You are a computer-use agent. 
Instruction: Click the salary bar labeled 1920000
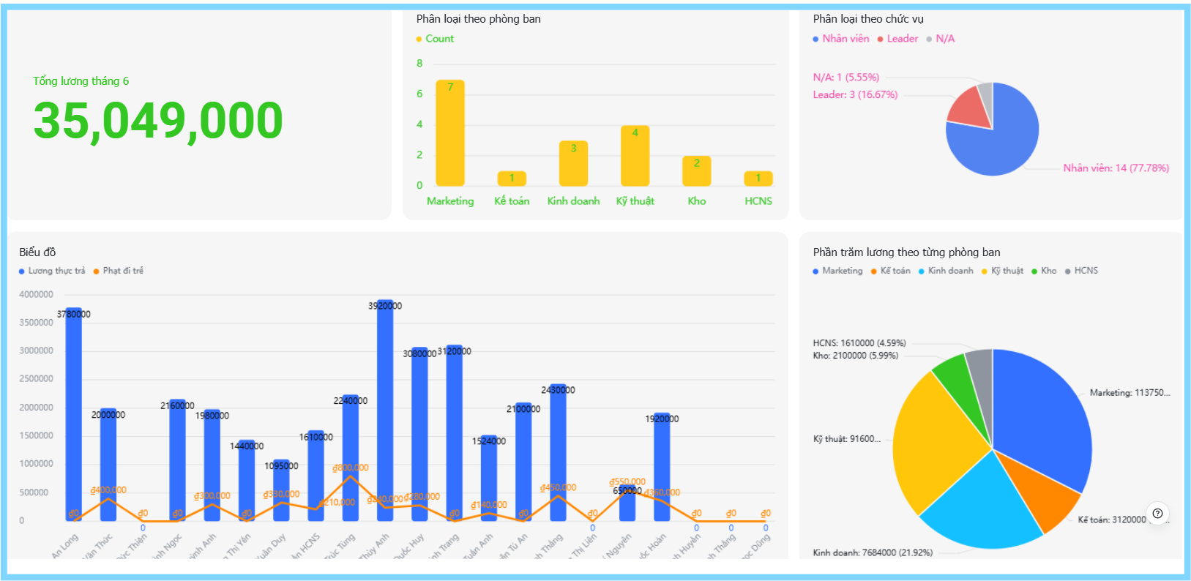662,467
